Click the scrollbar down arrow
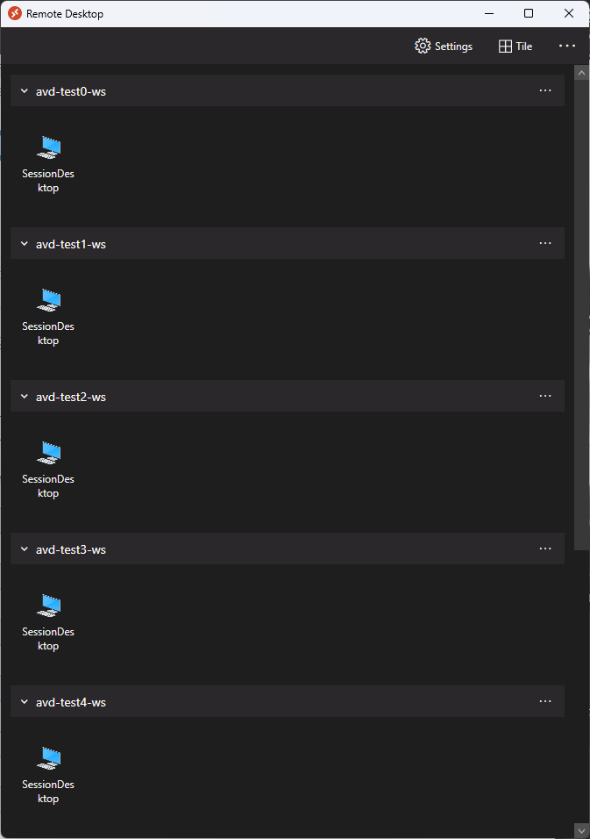This screenshot has width=590, height=839. [x=581, y=831]
